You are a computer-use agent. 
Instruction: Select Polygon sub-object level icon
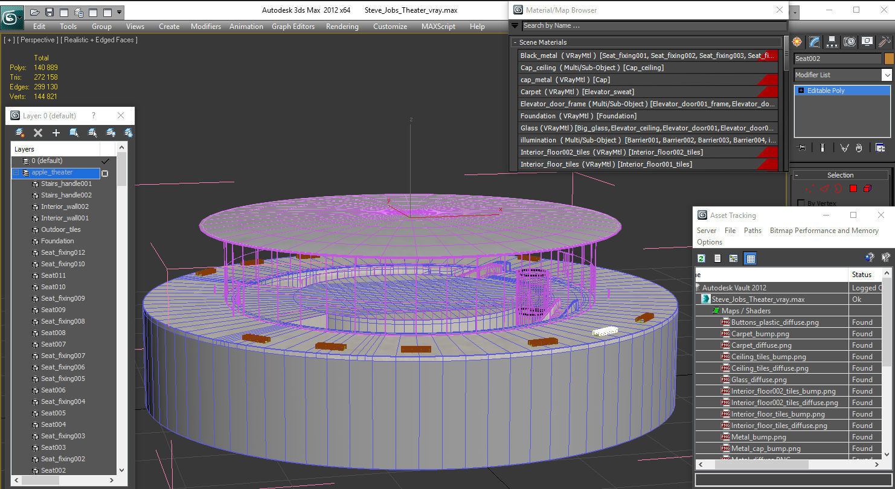[853, 189]
